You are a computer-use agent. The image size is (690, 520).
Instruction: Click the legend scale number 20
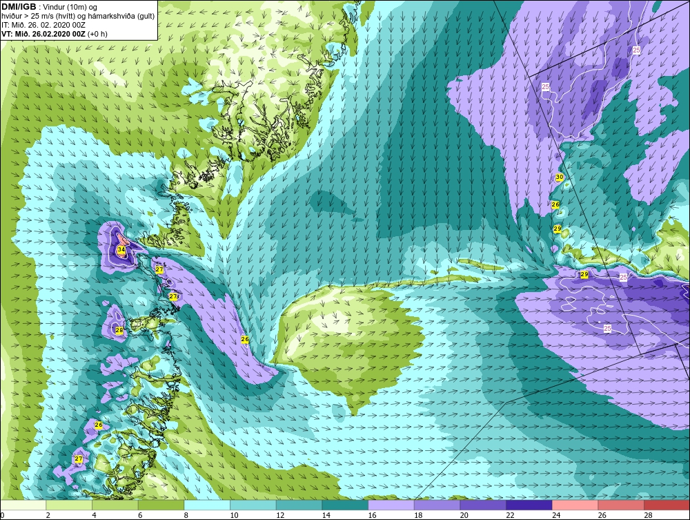(464, 515)
